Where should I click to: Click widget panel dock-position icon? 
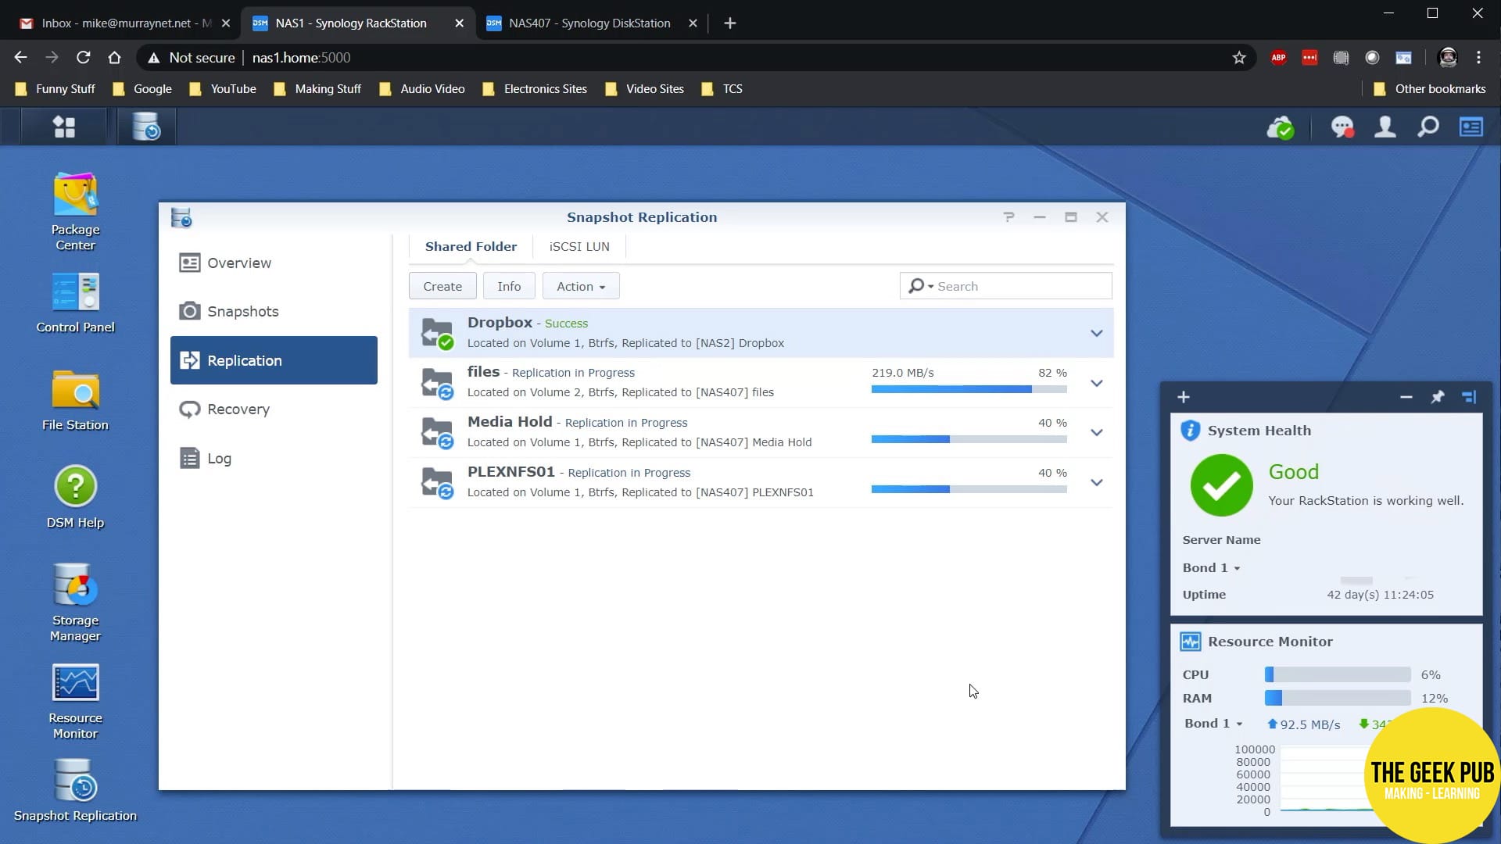(1469, 397)
